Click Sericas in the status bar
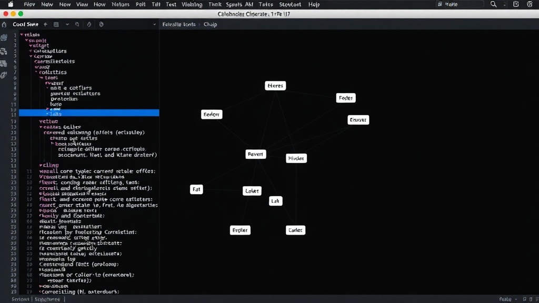The height and width of the screenshot is (303, 539). pos(21,299)
